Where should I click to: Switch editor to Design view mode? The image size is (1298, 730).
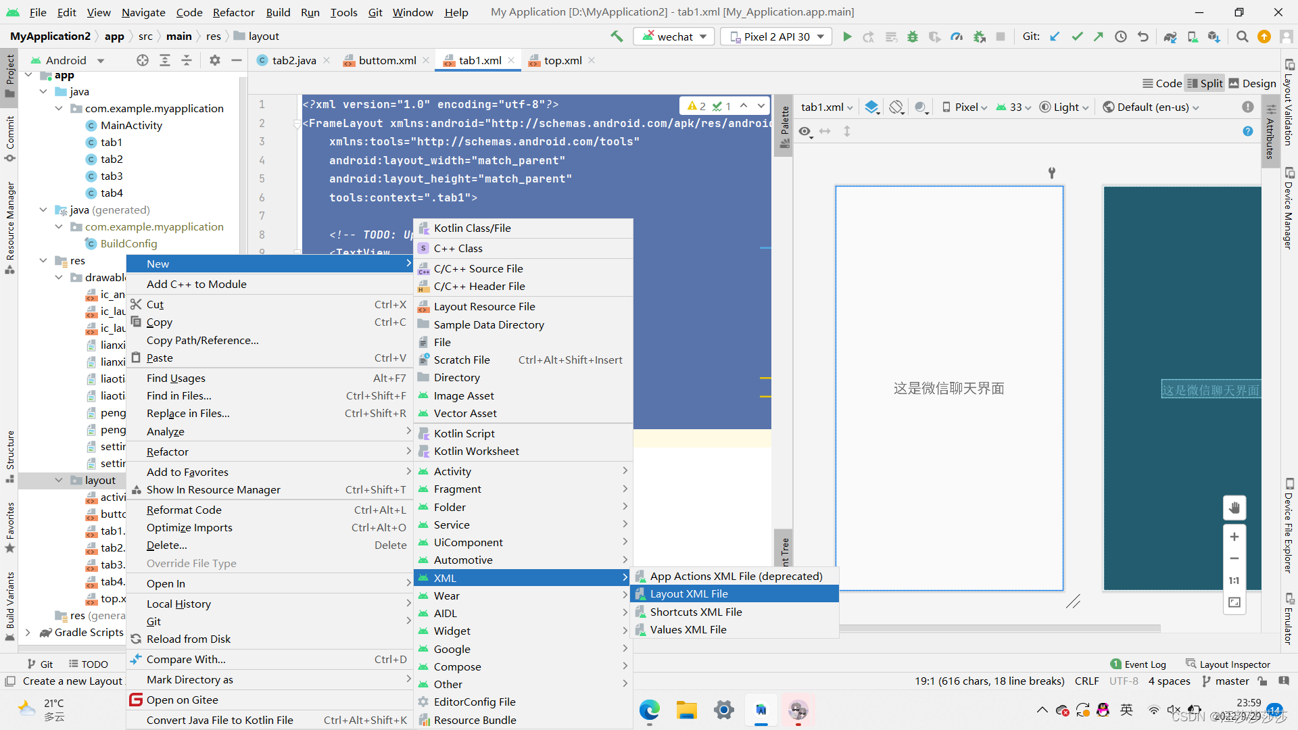(x=1252, y=83)
